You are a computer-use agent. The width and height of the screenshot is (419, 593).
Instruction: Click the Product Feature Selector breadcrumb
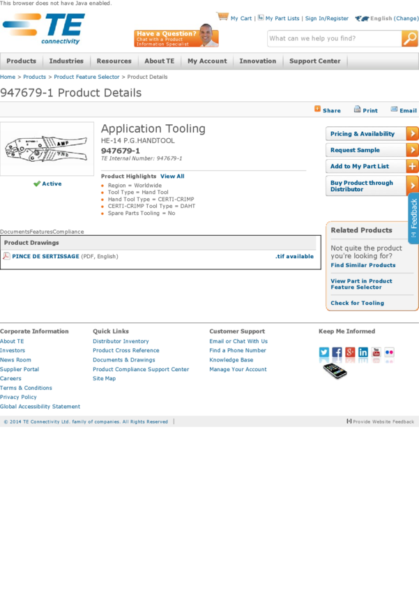(x=86, y=77)
